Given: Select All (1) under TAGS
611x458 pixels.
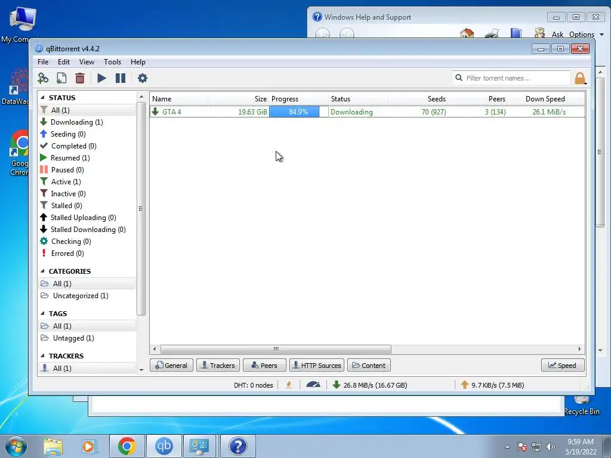Looking at the screenshot, I should pyautogui.click(x=87, y=326).
